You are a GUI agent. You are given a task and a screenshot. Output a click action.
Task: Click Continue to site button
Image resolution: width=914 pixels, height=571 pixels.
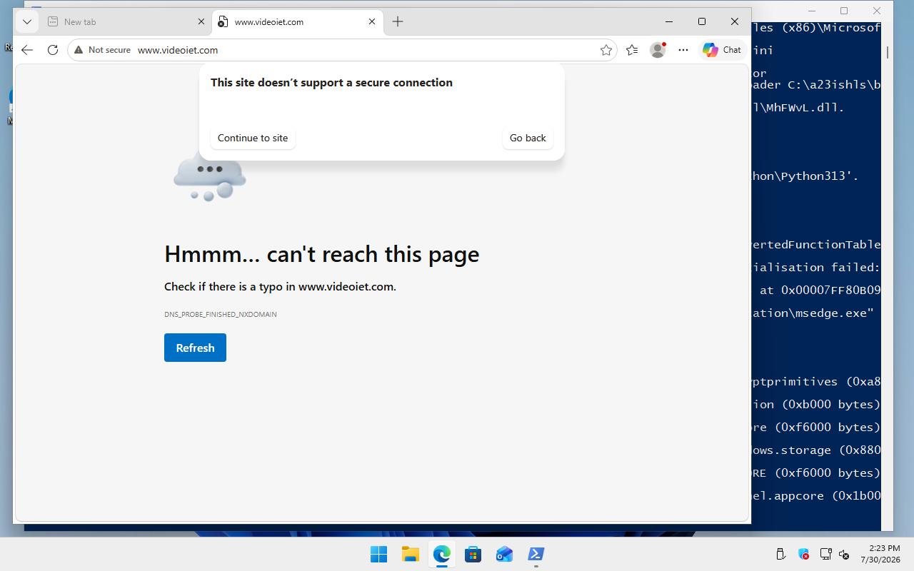[253, 138]
